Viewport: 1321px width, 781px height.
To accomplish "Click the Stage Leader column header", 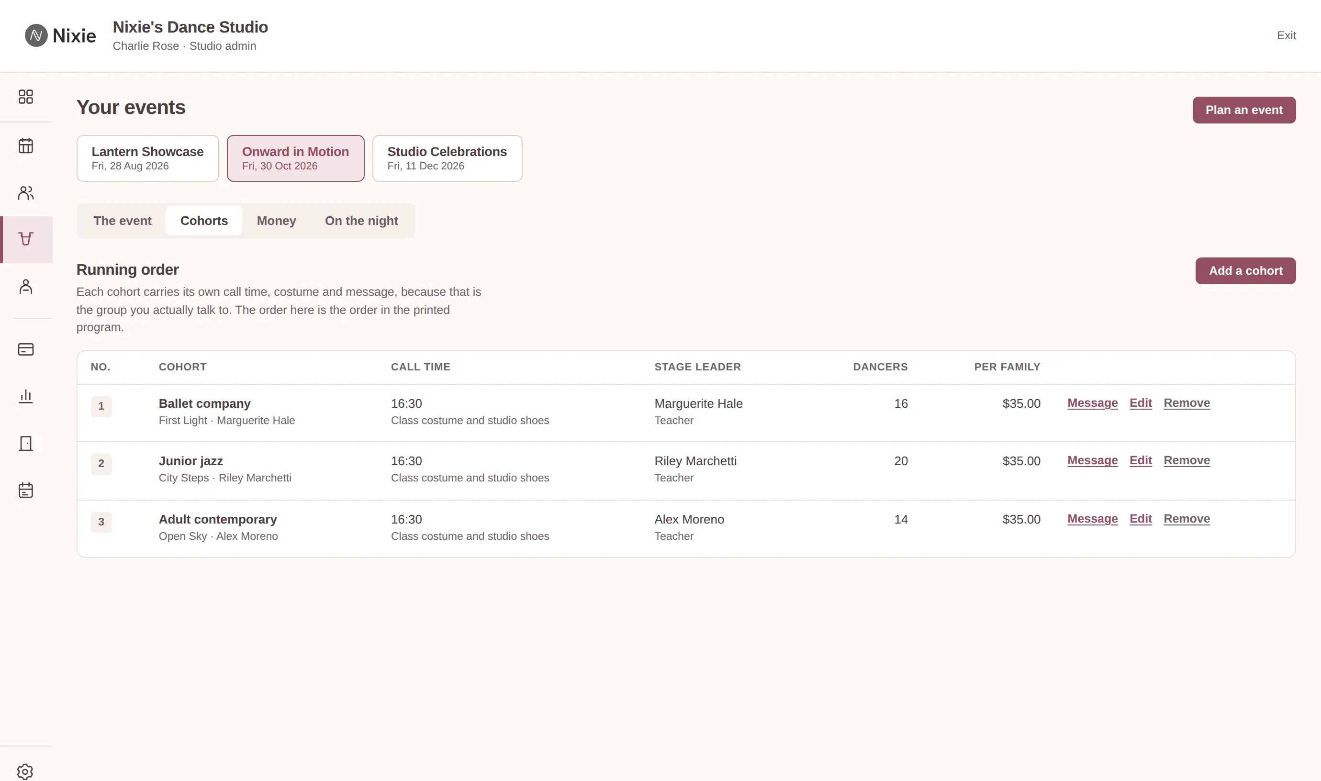I will pyautogui.click(x=697, y=367).
